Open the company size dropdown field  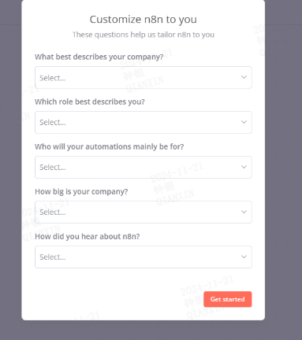tap(144, 212)
